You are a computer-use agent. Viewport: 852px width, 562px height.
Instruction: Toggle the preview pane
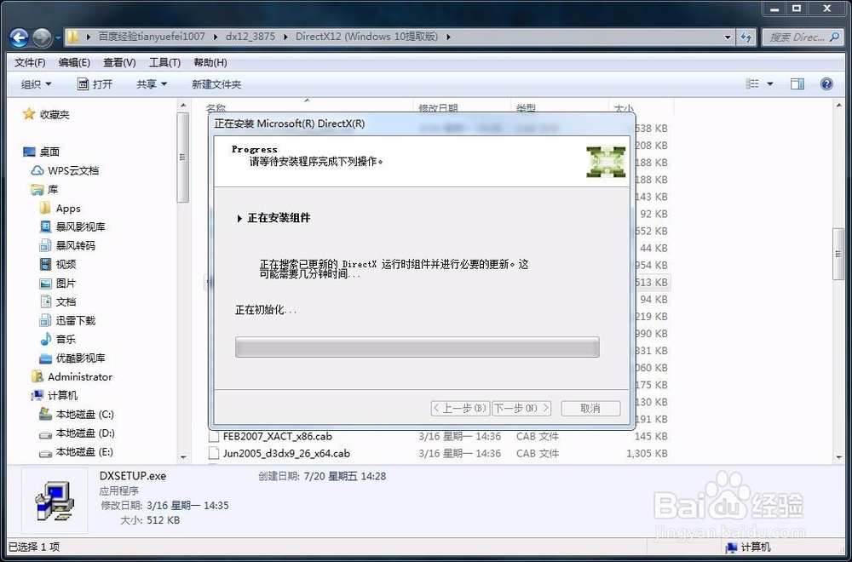point(798,83)
